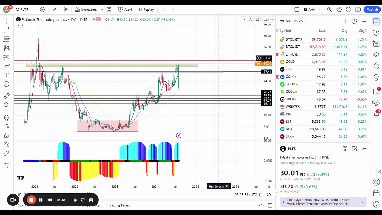Collapse the bottom panel with the chevron
Viewport: 382px width, 215px height.
point(261,205)
